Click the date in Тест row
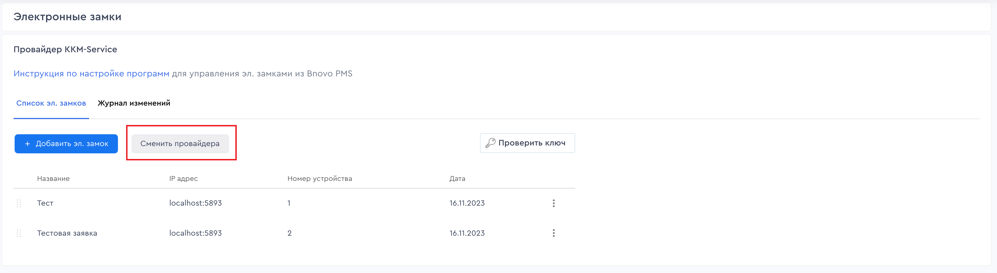997x273 pixels. (467, 203)
